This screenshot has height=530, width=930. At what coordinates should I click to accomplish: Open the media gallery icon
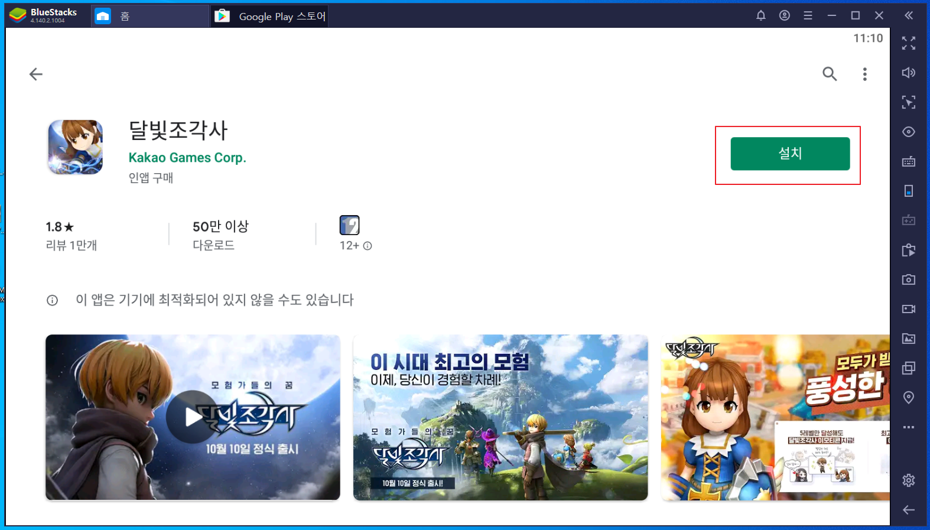[909, 339]
